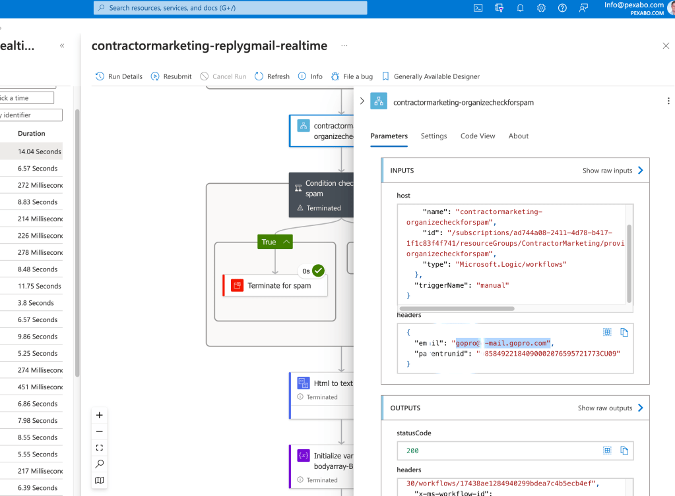Select the Parameters tab
Viewport: 675px width, 496px height.
(x=389, y=136)
